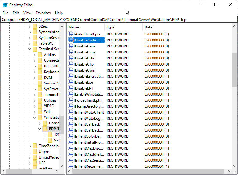The width and height of the screenshot is (238, 175).
Task: Expand the AddIns tree node
Action: click(x=34, y=55)
